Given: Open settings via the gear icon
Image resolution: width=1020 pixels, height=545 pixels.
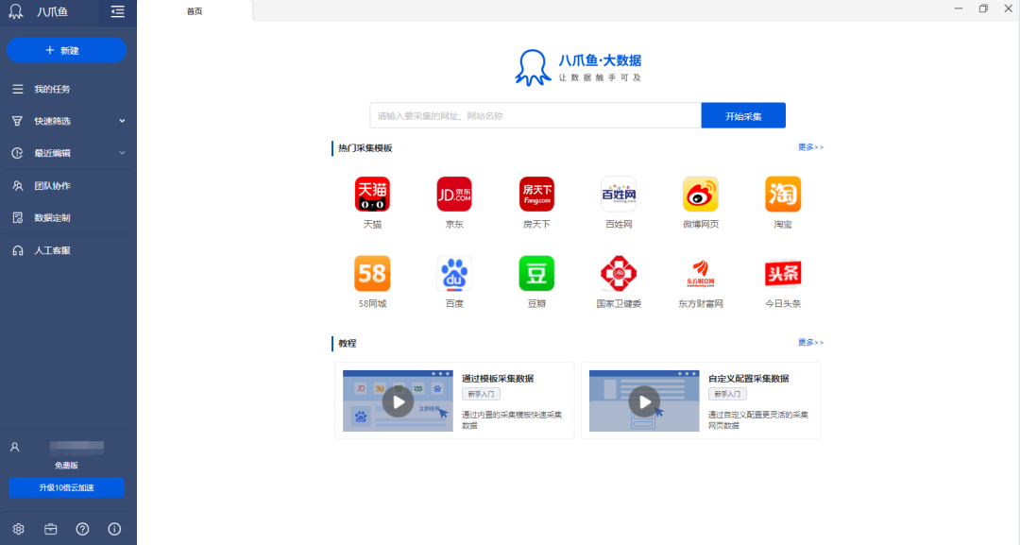Looking at the screenshot, I should click(18, 529).
